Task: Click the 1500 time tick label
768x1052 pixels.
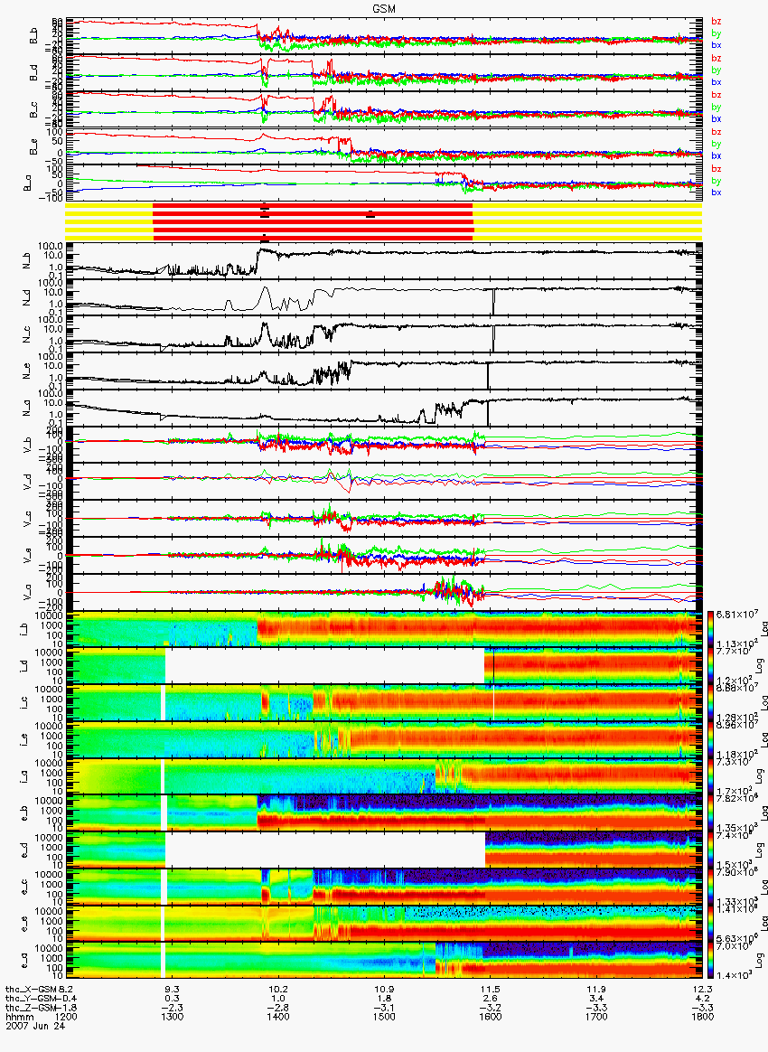Action: 384,1017
